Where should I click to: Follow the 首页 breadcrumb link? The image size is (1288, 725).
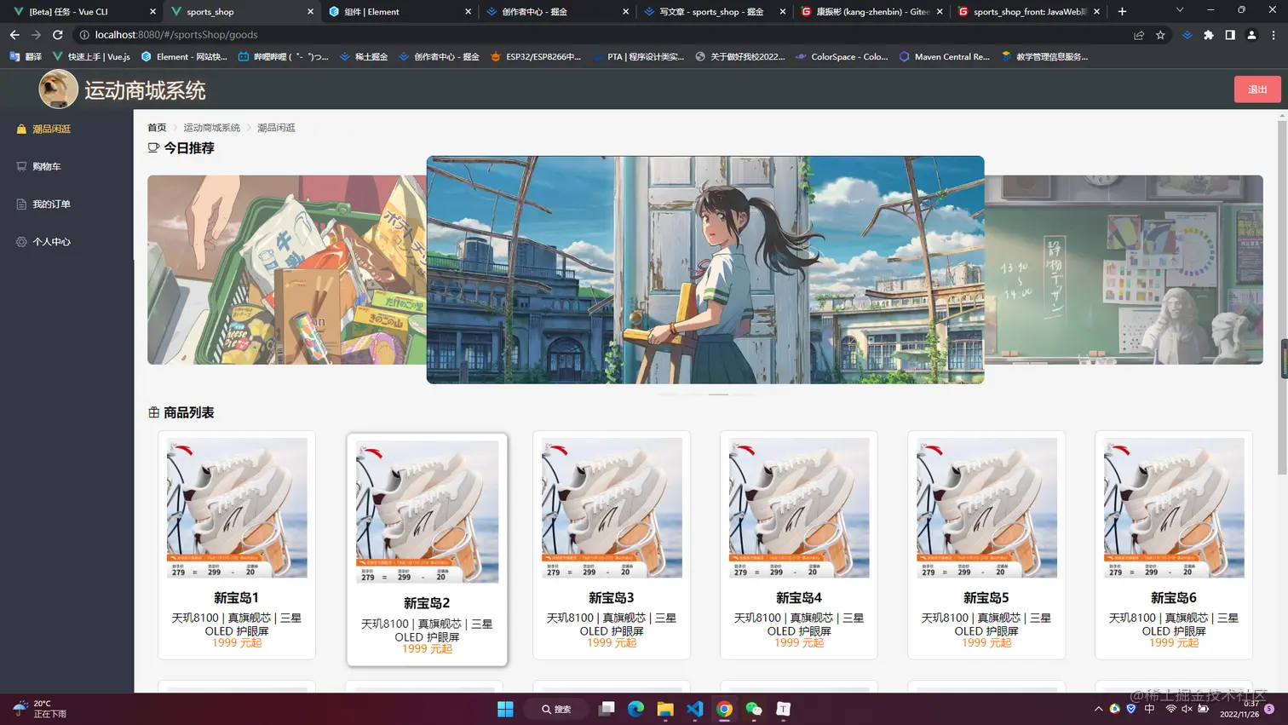coord(157,128)
